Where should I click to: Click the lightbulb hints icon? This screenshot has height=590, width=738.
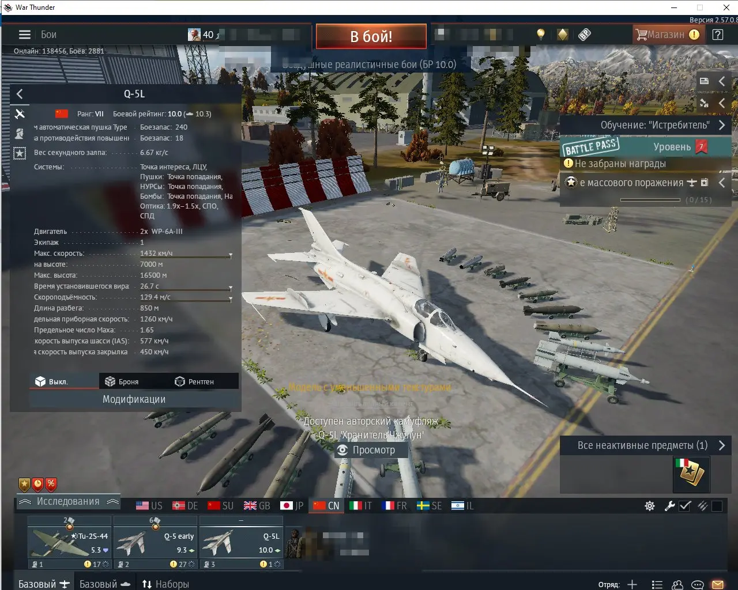[x=541, y=35]
